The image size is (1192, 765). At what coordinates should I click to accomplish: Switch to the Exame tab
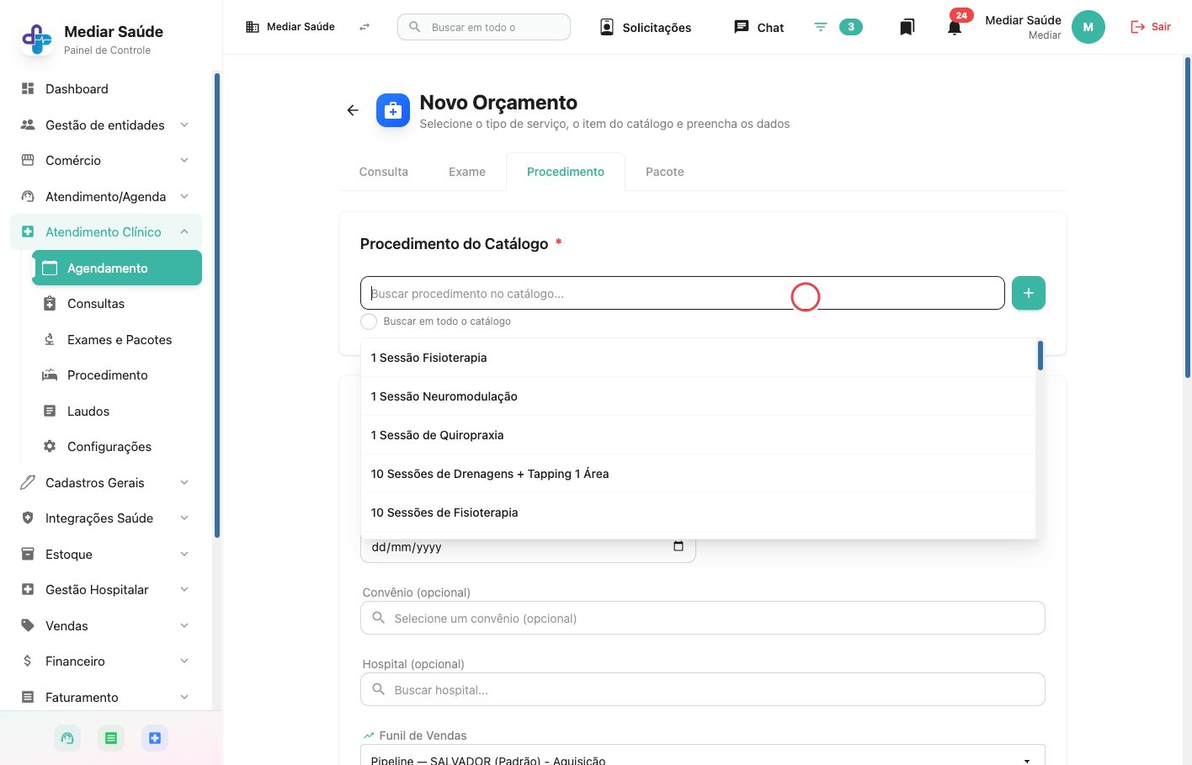click(x=466, y=172)
